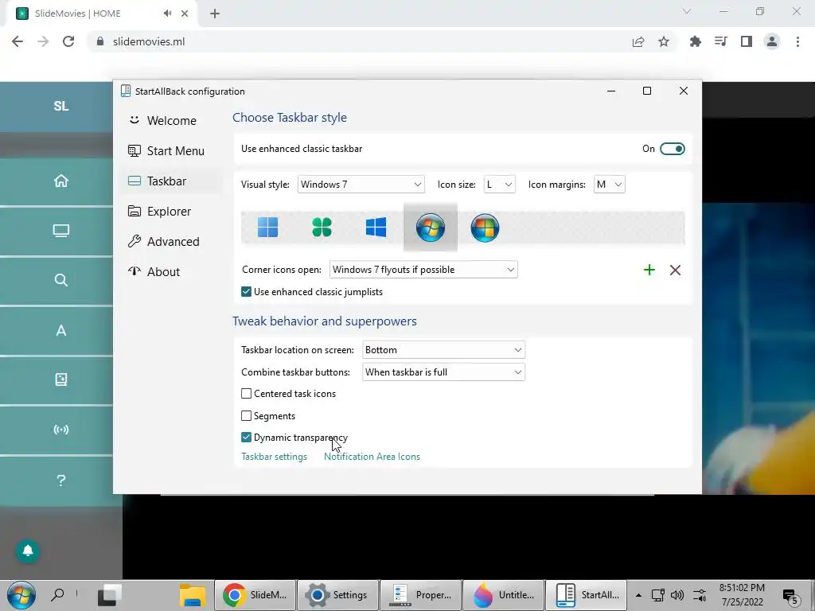This screenshot has height=611, width=815.
Task: Open Chrome tab search chevron
Action: click(x=687, y=11)
